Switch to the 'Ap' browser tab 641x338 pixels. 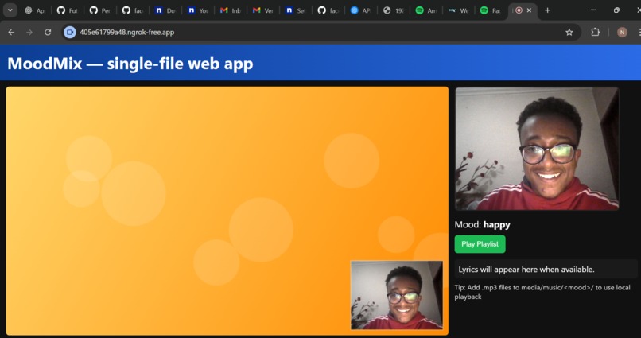tap(35, 10)
